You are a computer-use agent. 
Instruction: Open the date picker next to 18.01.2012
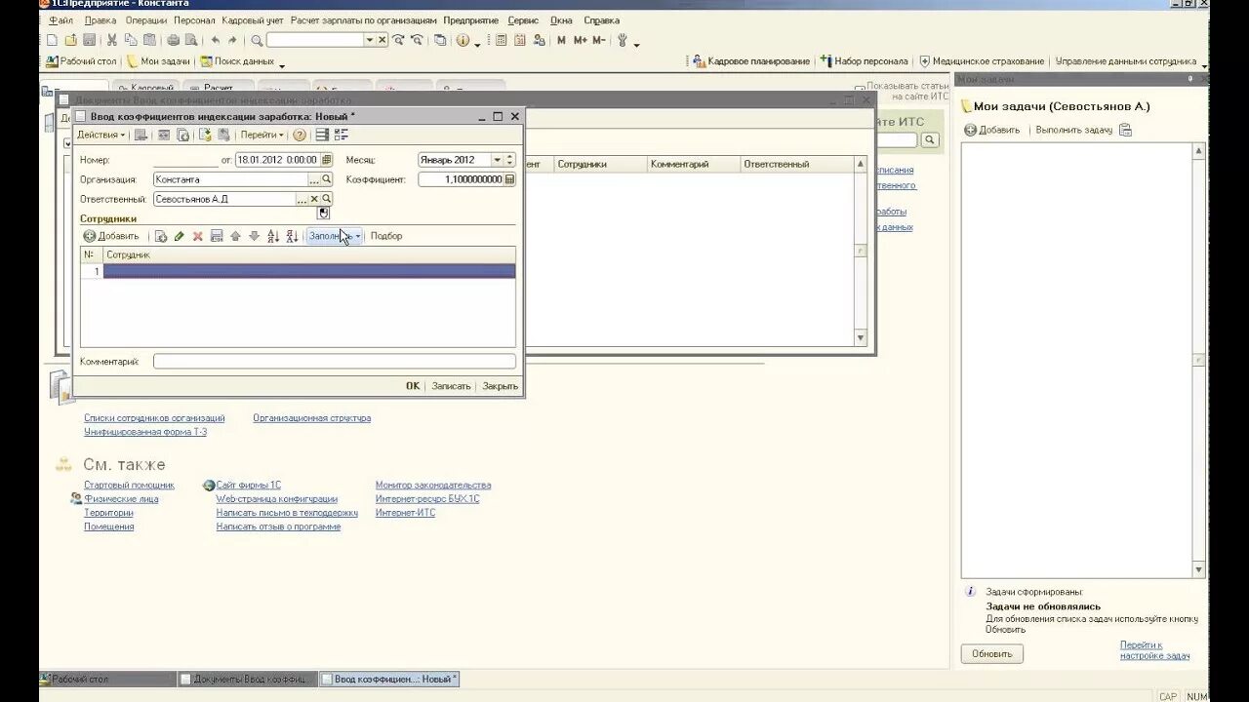[x=326, y=160]
